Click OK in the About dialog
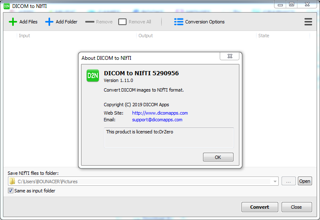Viewport: 320px width, 220px height. 218,157
